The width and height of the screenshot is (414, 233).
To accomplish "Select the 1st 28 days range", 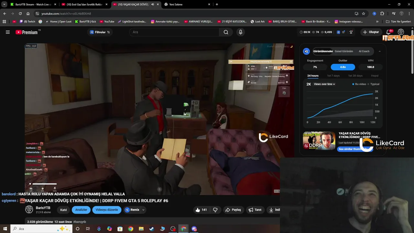I will click(x=355, y=76).
